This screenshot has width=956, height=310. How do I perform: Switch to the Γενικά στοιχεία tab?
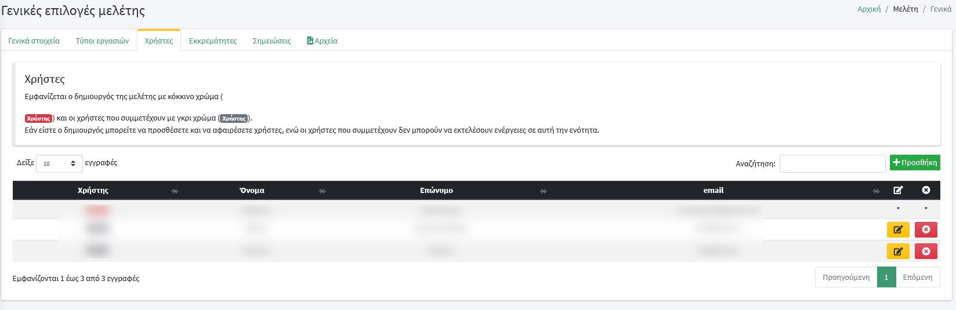click(34, 41)
